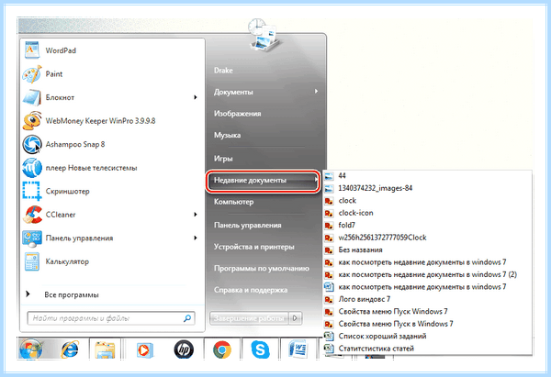The height and width of the screenshot is (377, 551).
Task: Open the Калькулятор icon
Action: point(31,261)
